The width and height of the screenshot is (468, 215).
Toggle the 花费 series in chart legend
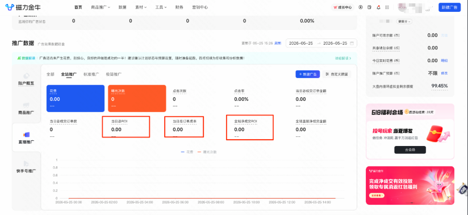tap(187, 152)
